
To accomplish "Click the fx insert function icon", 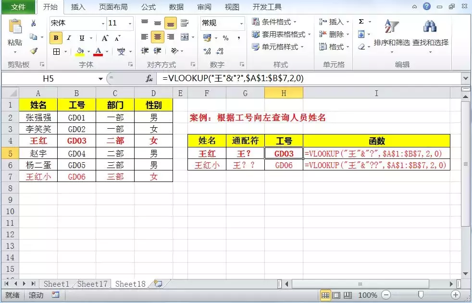I will (x=149, y=79).
